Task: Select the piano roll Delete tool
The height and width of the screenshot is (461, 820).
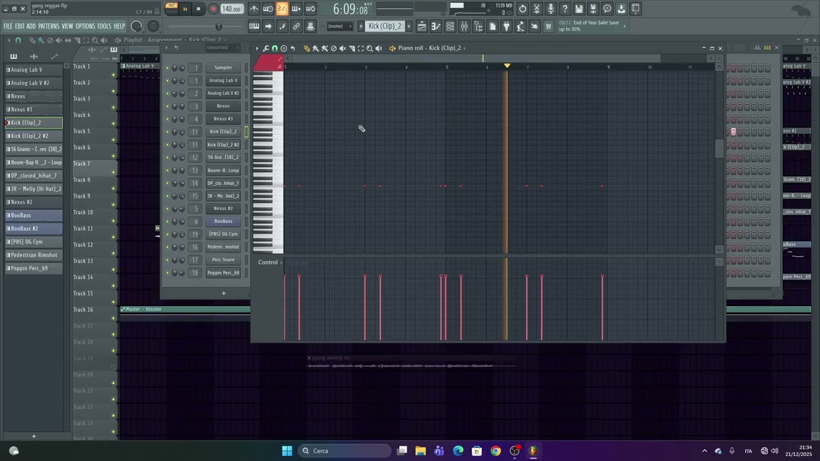Action: point(334,48)
